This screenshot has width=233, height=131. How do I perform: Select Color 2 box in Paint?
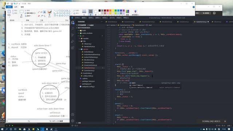click(x=96, y=12)
